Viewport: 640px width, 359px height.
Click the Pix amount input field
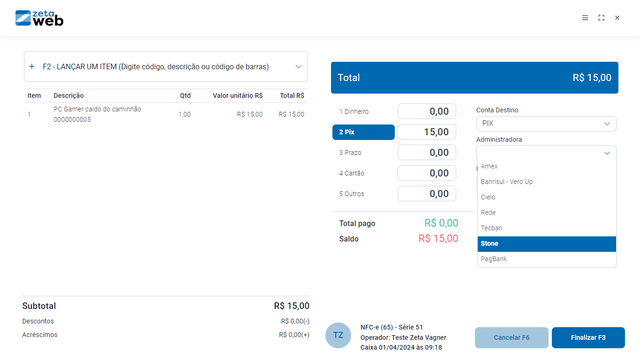pyautogui.click(x=427, y=132)
